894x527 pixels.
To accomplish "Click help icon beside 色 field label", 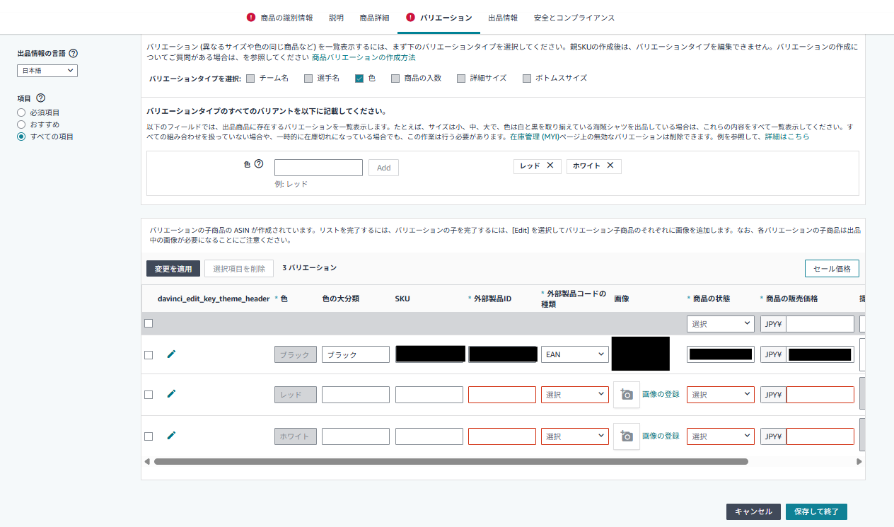I will (259, 163).
